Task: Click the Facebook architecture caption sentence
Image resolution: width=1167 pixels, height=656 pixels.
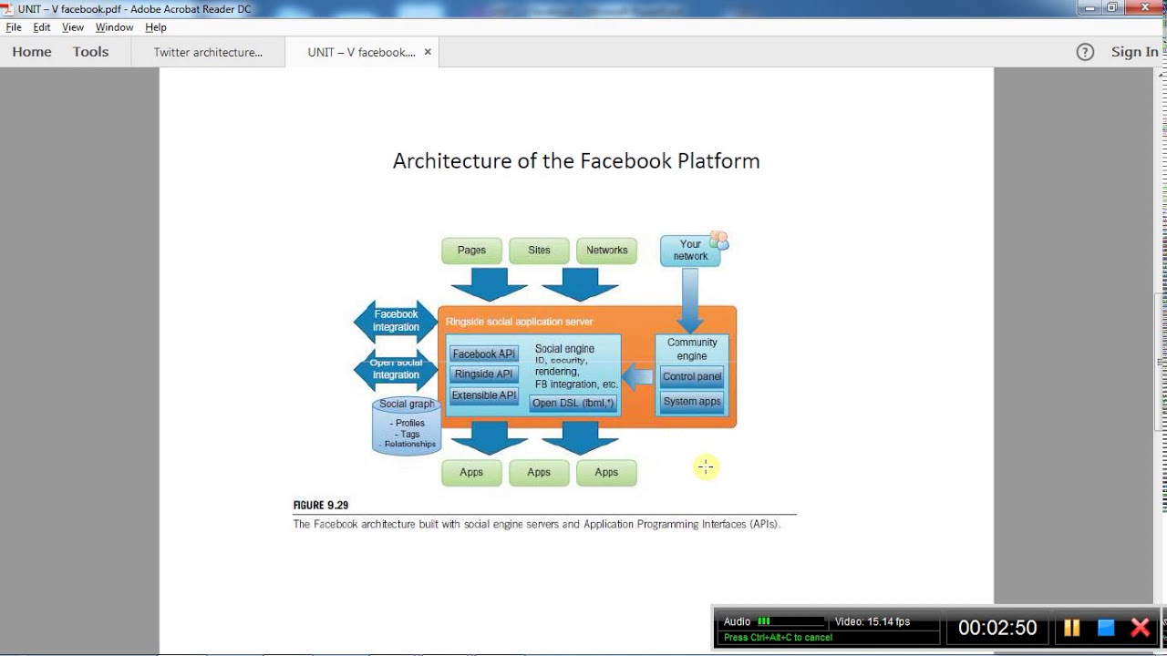Action: coord(537,525)
